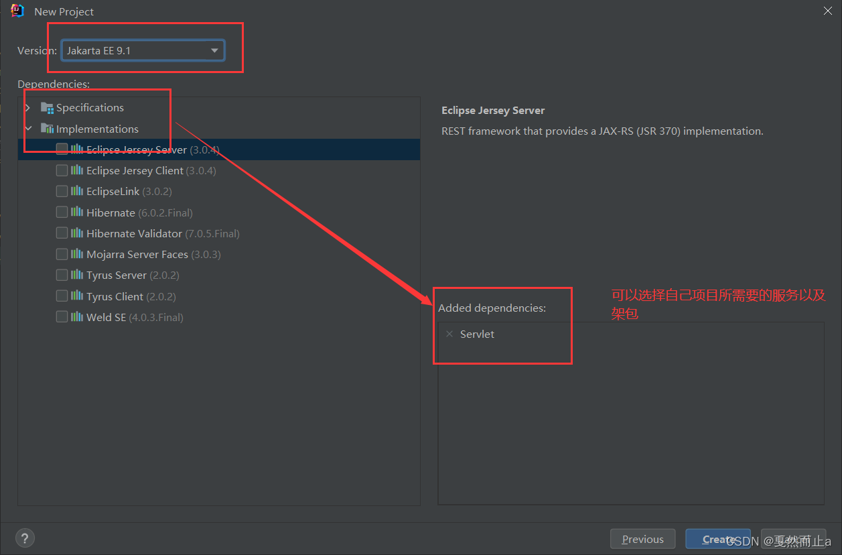Select the Eclipse Jersey Client row text
Image resolution: width=842 pixels, height=555 pixels.
point(151,170)
